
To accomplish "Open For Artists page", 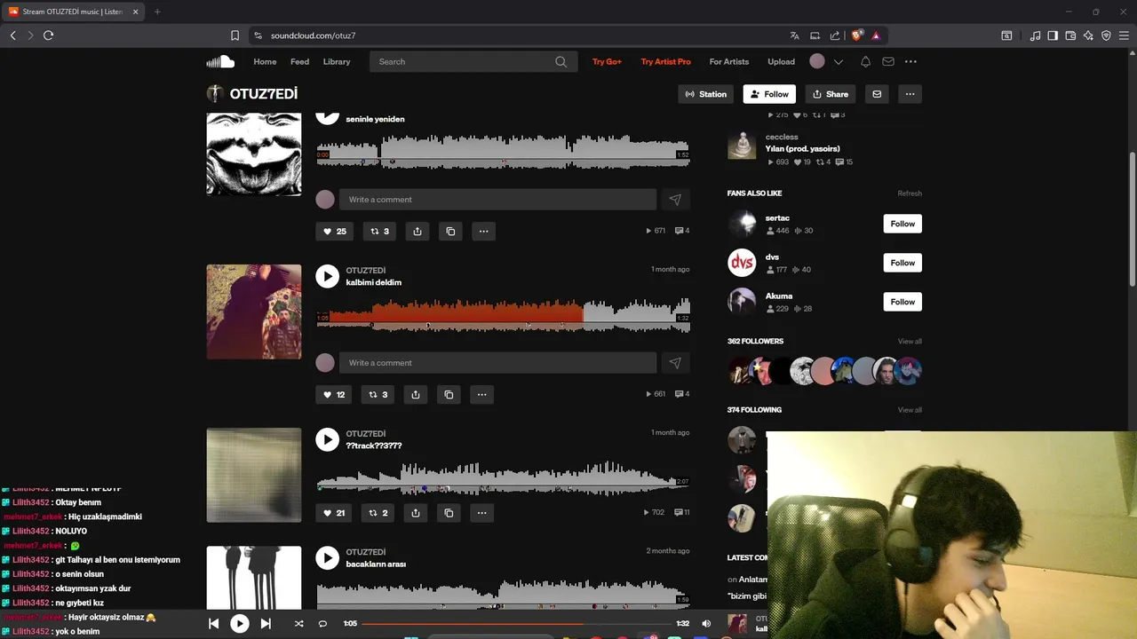I will pyautogui.click(x=729, y=61).
